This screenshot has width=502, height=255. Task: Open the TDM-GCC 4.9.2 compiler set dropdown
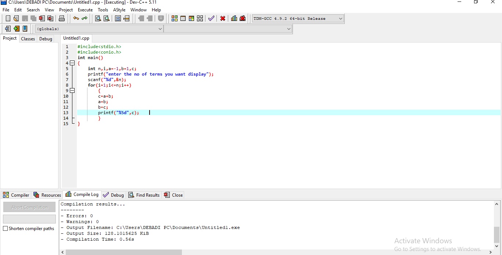tap(298, 18)
